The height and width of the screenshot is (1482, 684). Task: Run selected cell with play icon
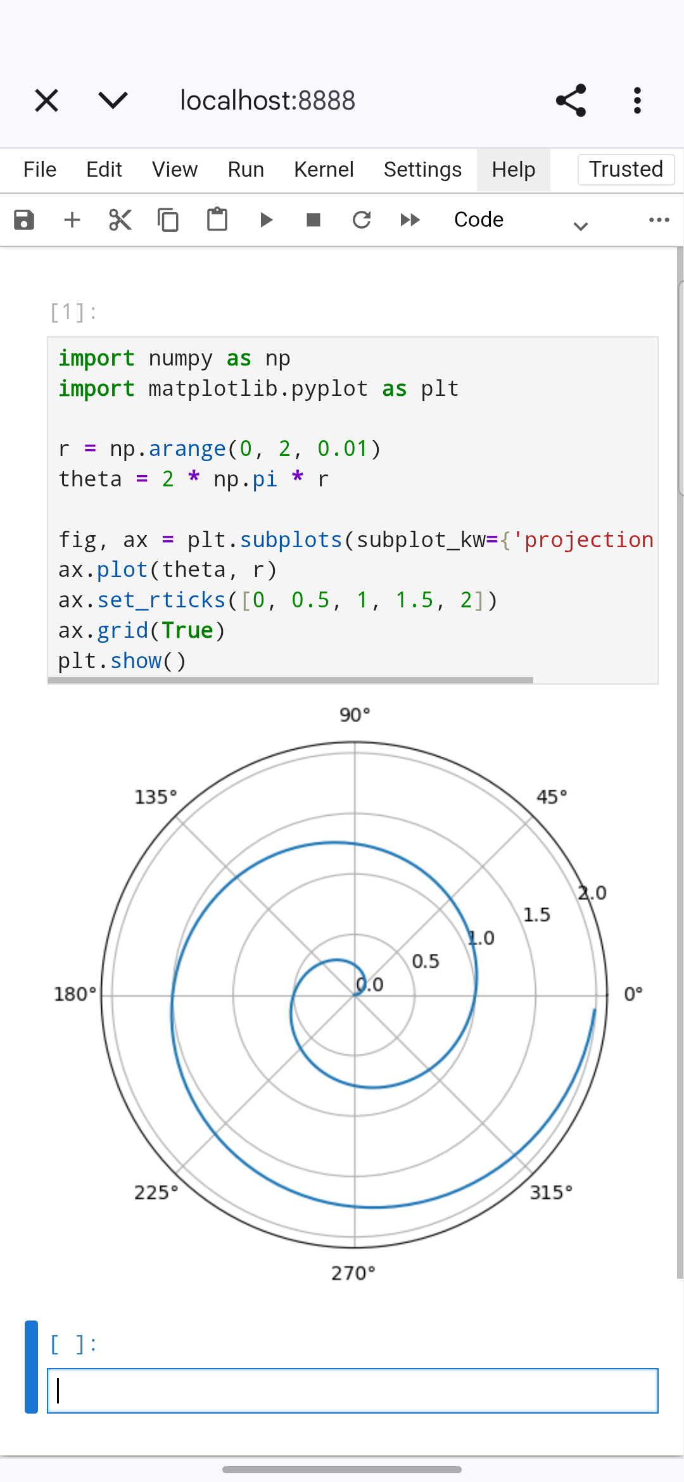266,220
